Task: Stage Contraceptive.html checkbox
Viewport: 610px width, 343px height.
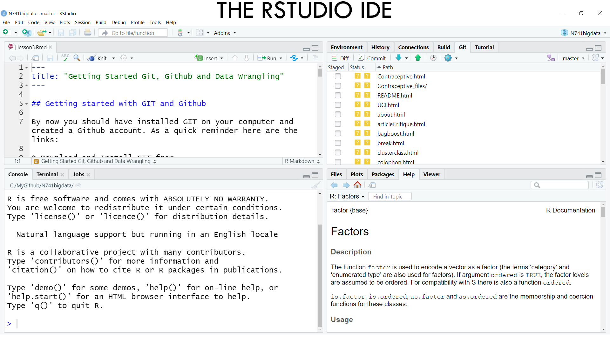Action: click(x=338, y=76)
